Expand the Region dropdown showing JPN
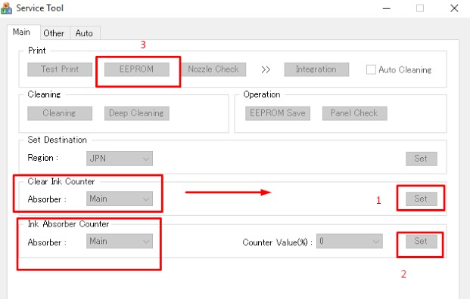Viewport: 470px width, 299px height. coord(120,159)
